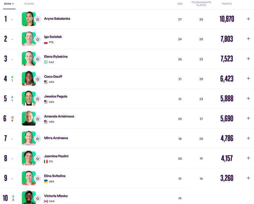
Task: Click Coco Gauff's player photo
Action: click(28, 78)
